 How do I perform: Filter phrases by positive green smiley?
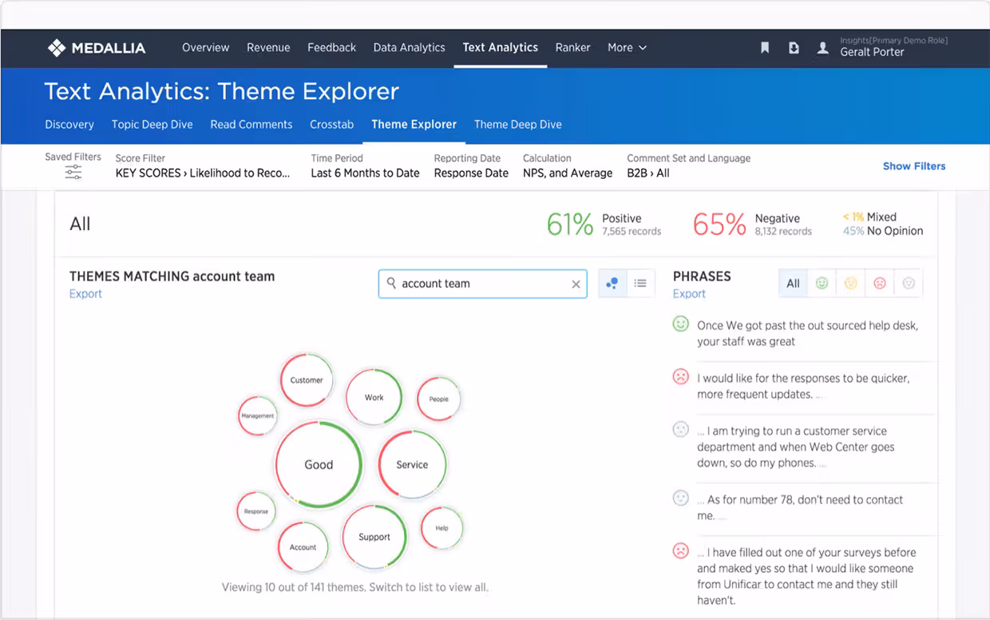(822, 283)
